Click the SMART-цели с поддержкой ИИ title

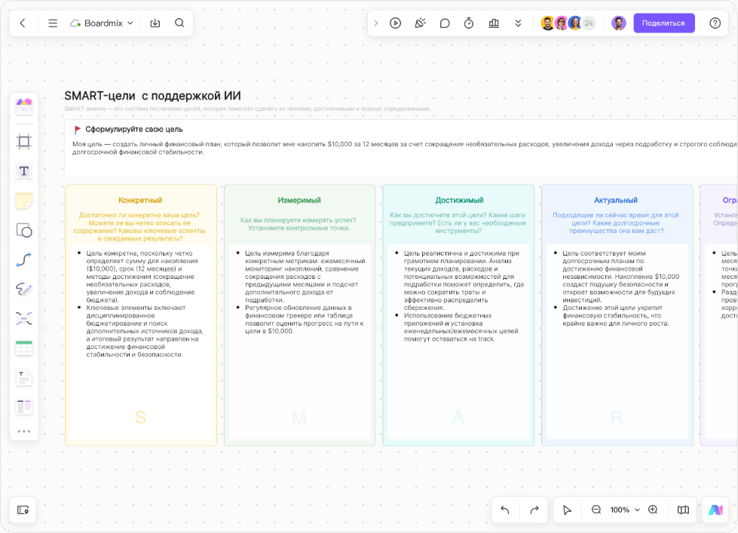pos(152,96)
